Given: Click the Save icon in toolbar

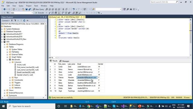Looking at the screenshot, I should pyautogui.click(x=27, y=9).
